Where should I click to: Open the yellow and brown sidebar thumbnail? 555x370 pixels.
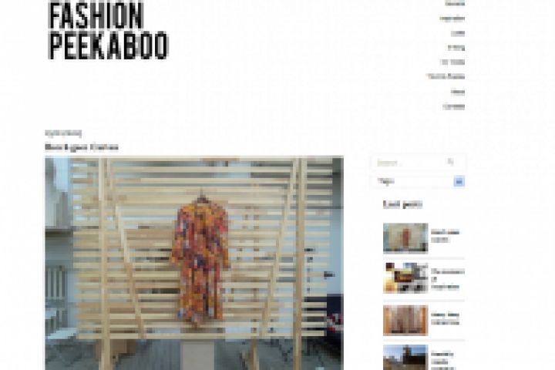pos(405,278)
